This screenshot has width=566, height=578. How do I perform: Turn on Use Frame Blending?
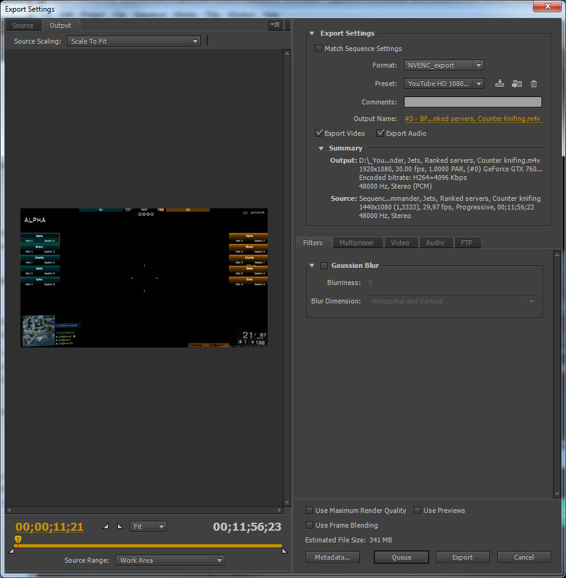[x=309, y=525]
